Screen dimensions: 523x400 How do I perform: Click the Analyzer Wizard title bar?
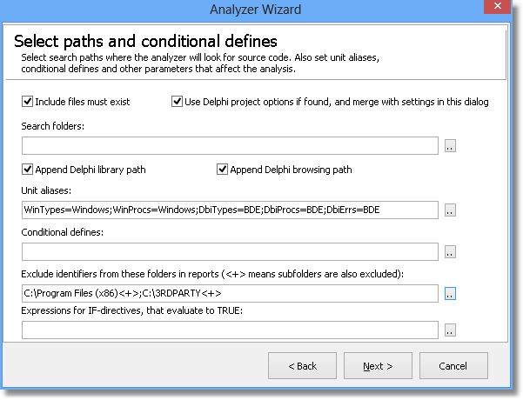point(255,10)
